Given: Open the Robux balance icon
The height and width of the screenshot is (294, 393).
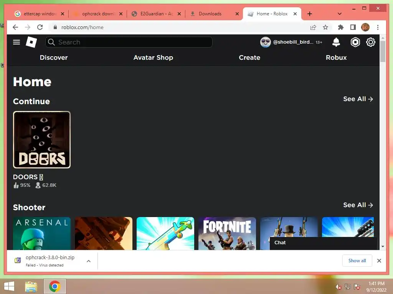Looking at the screenshot, I should tap(355, 42).
